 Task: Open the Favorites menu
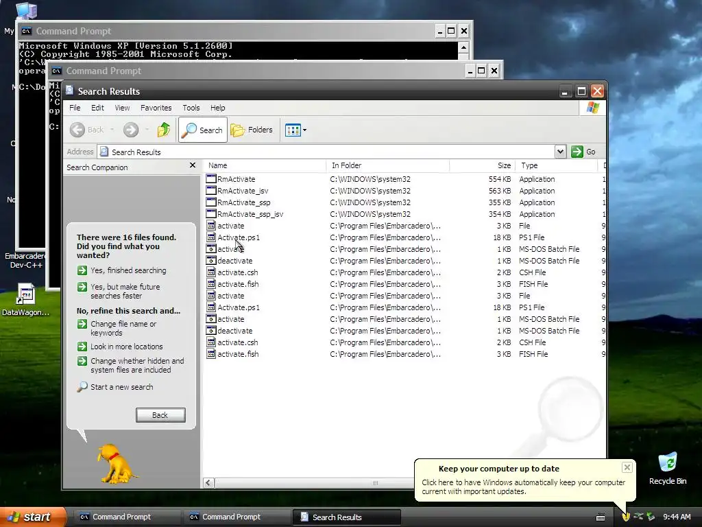[156, 108]
